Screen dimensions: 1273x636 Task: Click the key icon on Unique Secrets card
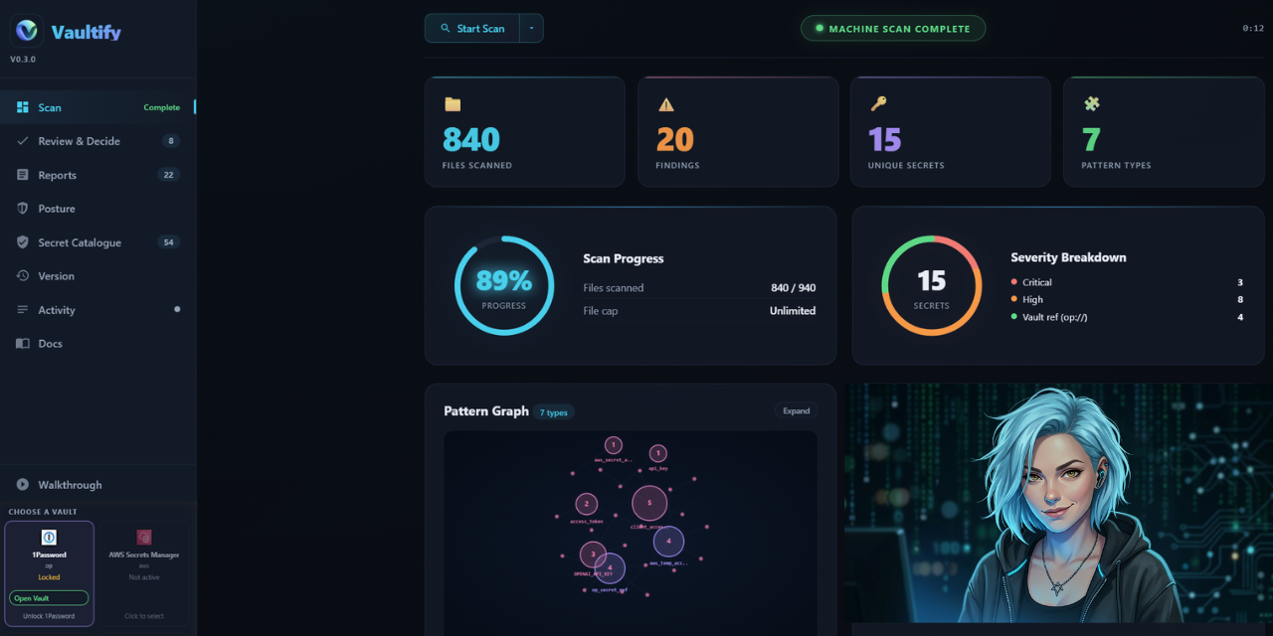click(878, 103)
